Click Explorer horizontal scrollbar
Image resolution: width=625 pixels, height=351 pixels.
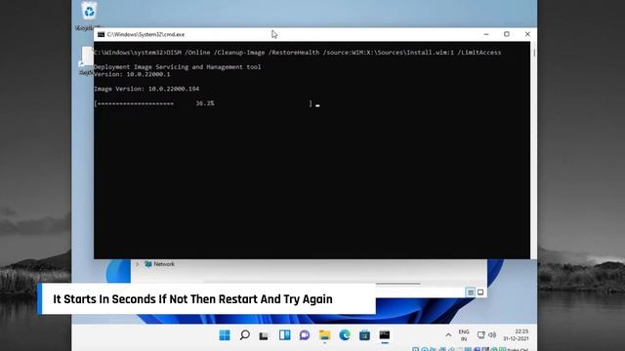click(397, 284)
